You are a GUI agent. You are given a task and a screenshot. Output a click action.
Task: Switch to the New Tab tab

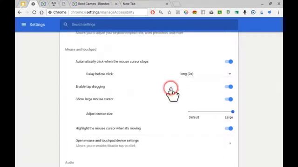[x=145, y=4]
